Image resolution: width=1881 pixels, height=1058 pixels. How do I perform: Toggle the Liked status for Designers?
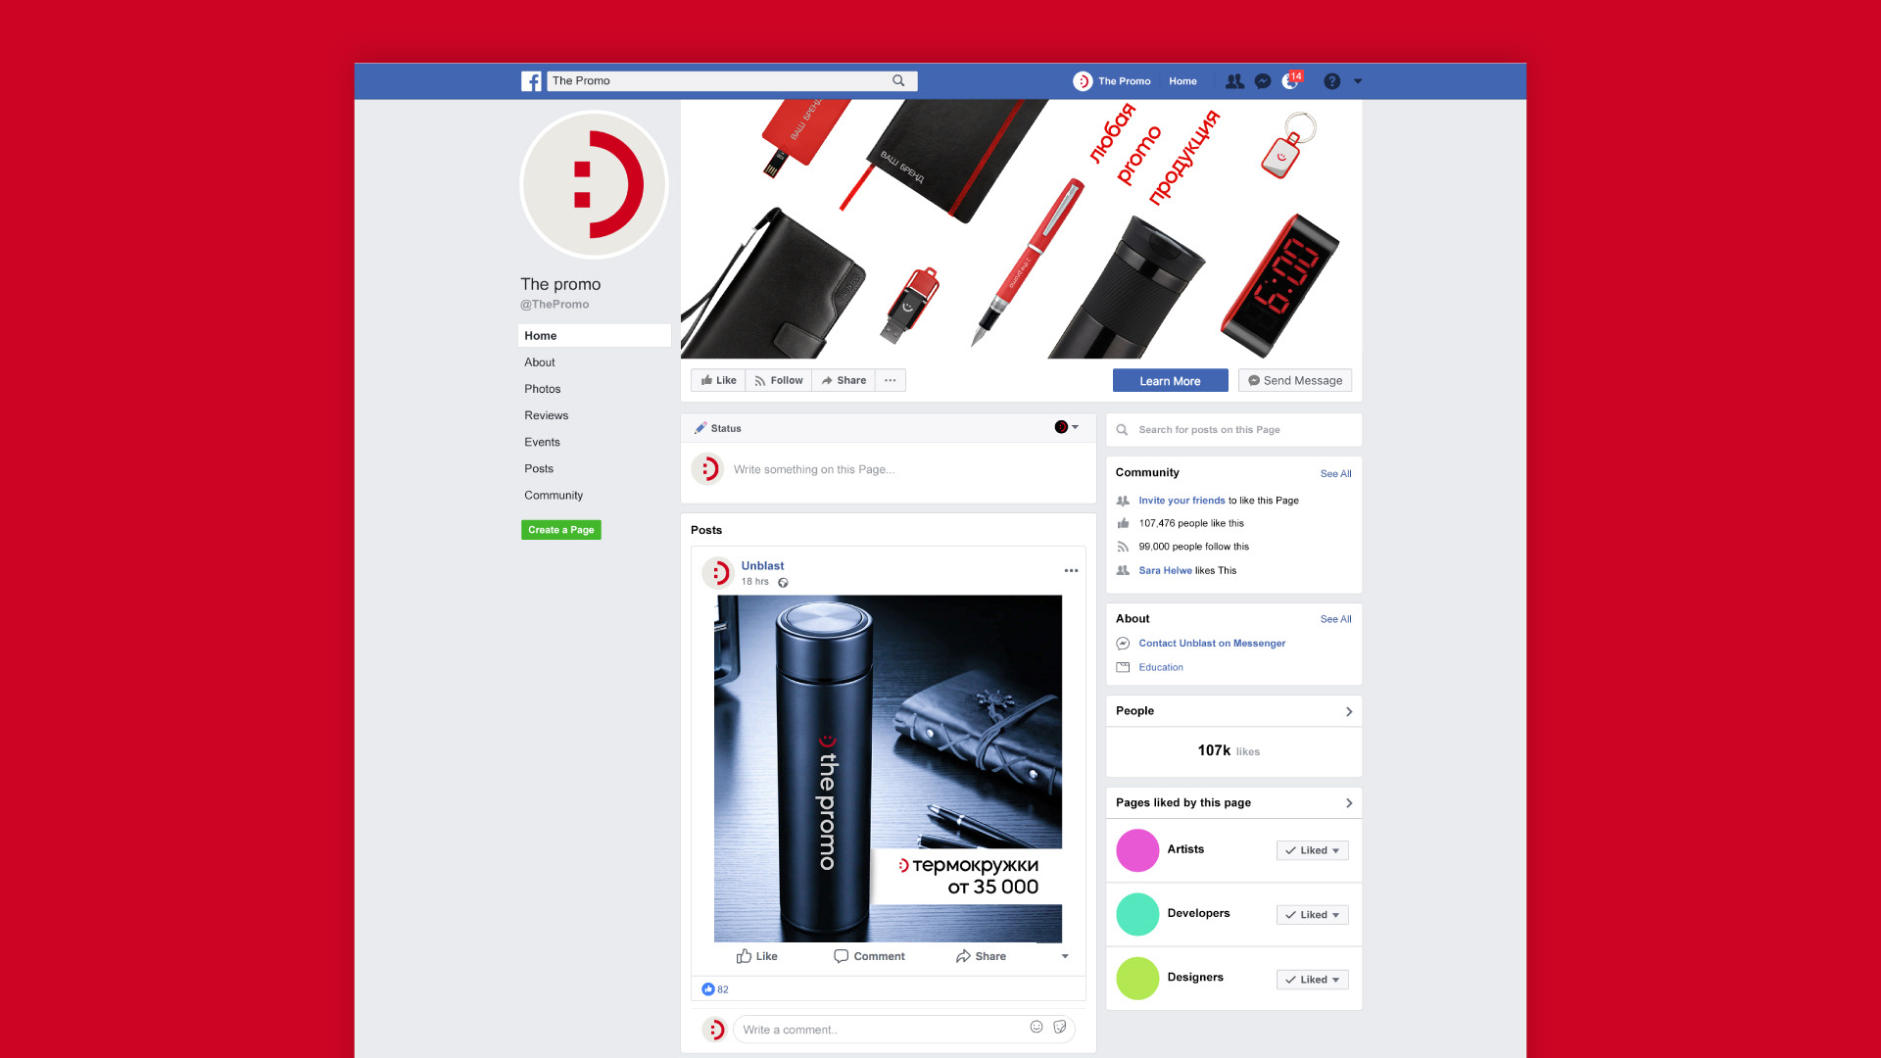click(1312, 980)
